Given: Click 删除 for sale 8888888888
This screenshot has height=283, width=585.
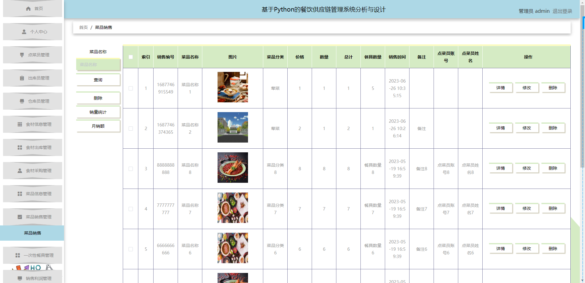Looking at the screenshot, I should point(553,168).
